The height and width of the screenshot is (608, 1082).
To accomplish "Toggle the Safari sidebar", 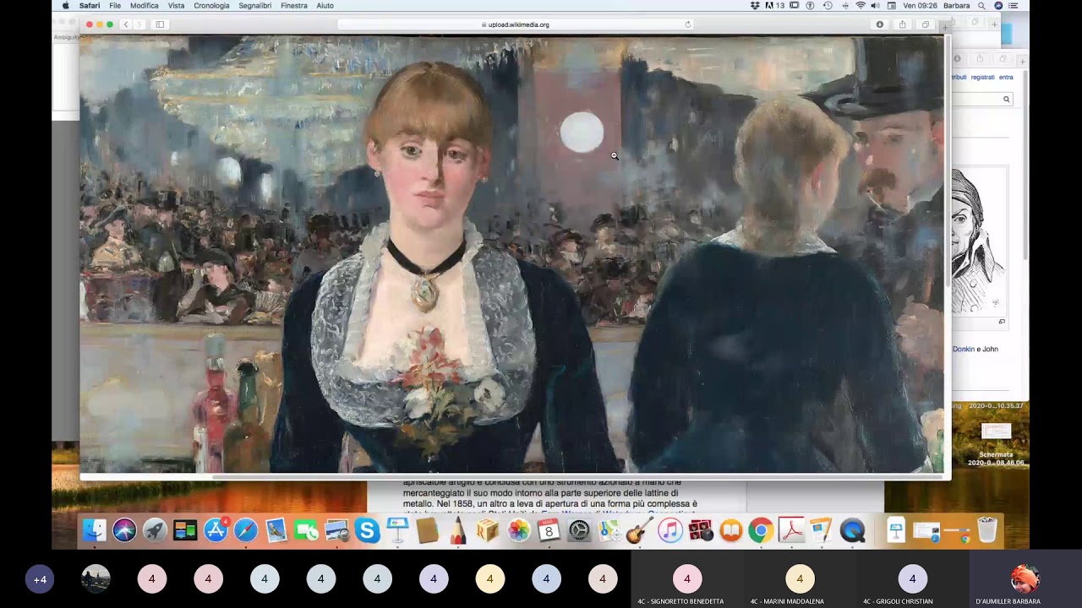I will (159, 24).
